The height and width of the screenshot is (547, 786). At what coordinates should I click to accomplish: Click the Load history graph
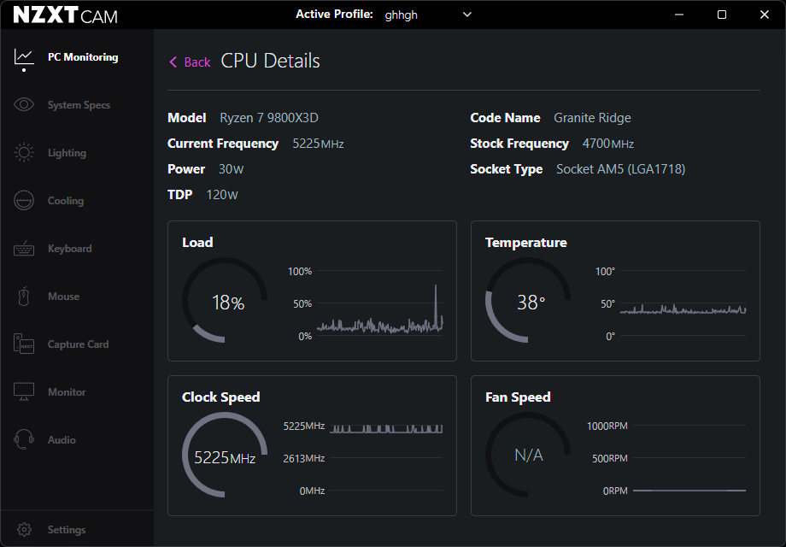[379, 303]
